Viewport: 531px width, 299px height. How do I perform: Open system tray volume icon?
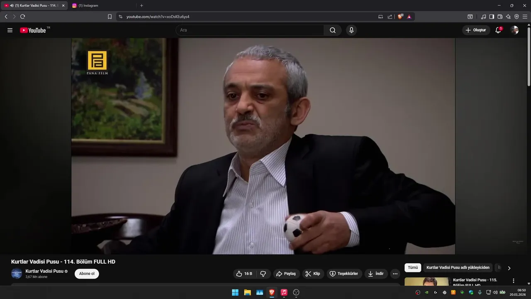pos(495,292)
